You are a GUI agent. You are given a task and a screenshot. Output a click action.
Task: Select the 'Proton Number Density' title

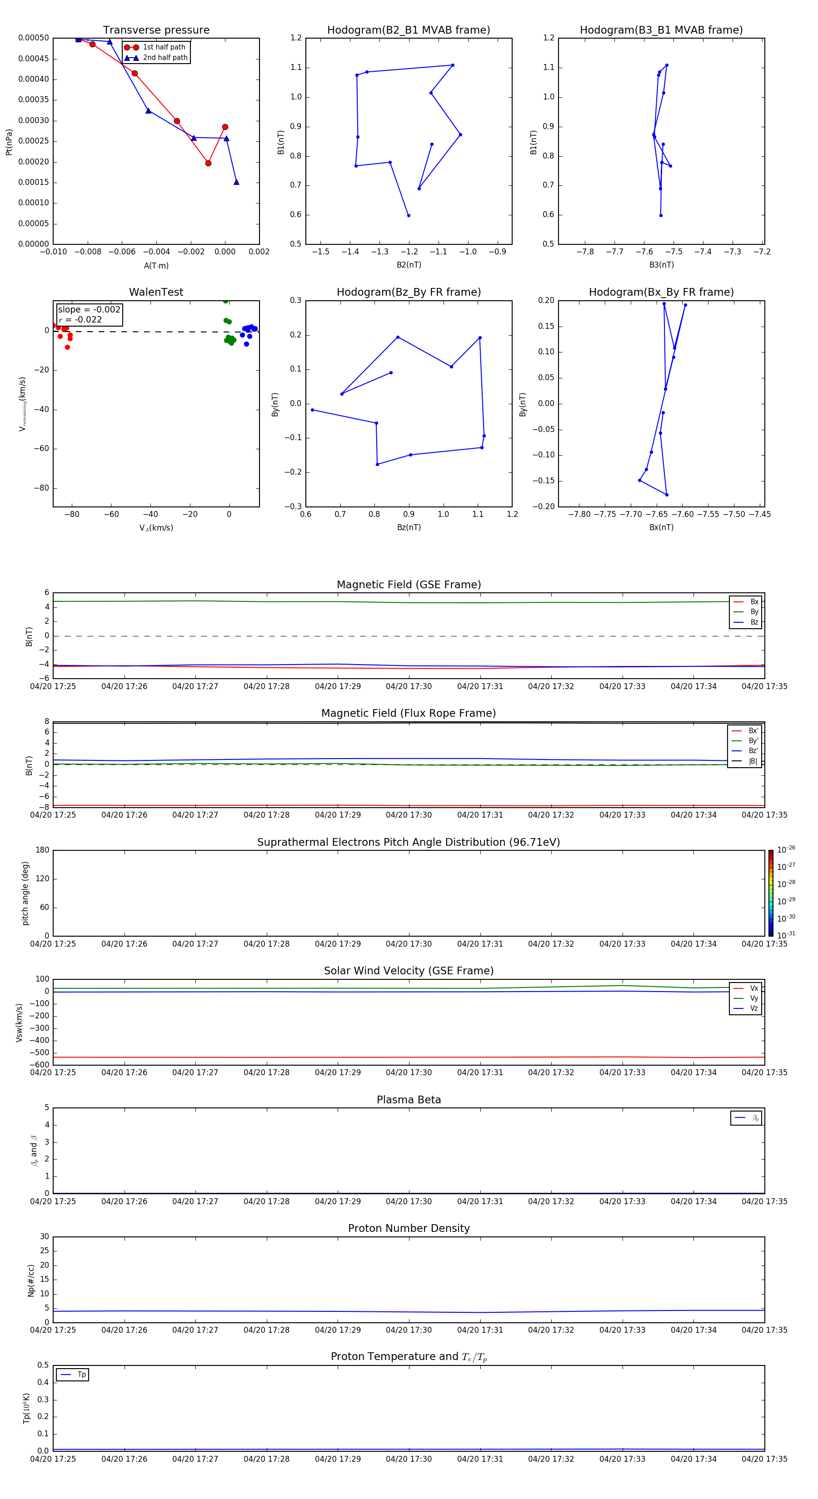(x=409, y=1228)
